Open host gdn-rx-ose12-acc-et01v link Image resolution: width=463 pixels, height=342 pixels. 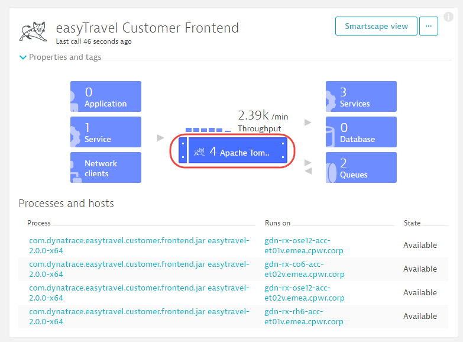pos(304,246)
